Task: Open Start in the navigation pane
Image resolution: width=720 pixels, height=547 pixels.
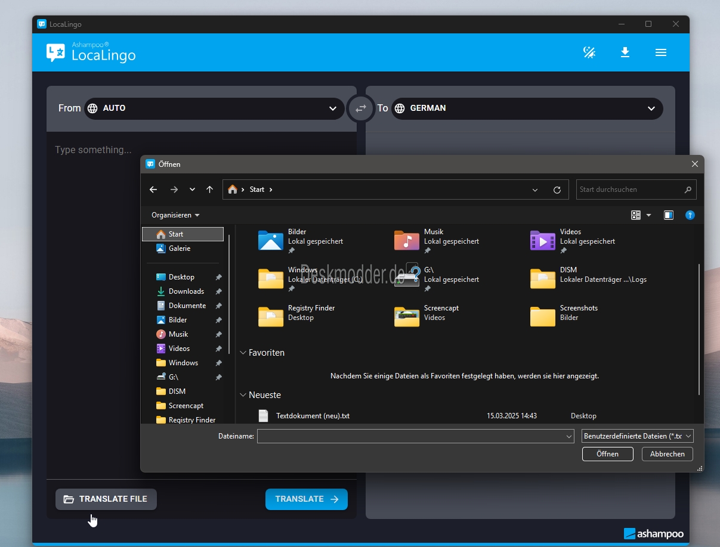Action: click(183, 234)
